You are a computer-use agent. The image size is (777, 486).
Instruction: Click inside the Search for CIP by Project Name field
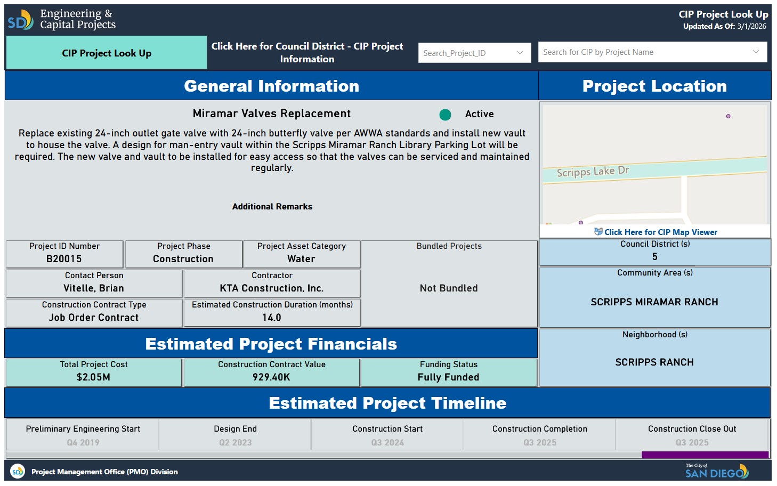(640, 52)
